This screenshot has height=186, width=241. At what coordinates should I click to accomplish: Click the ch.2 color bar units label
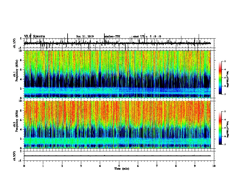click(x=228, y=129)
